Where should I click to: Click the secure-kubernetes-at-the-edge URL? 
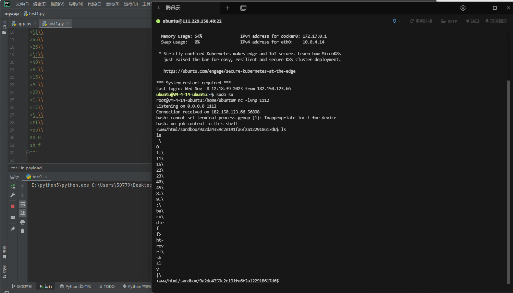pyautogui.click(x=229, y=71)
